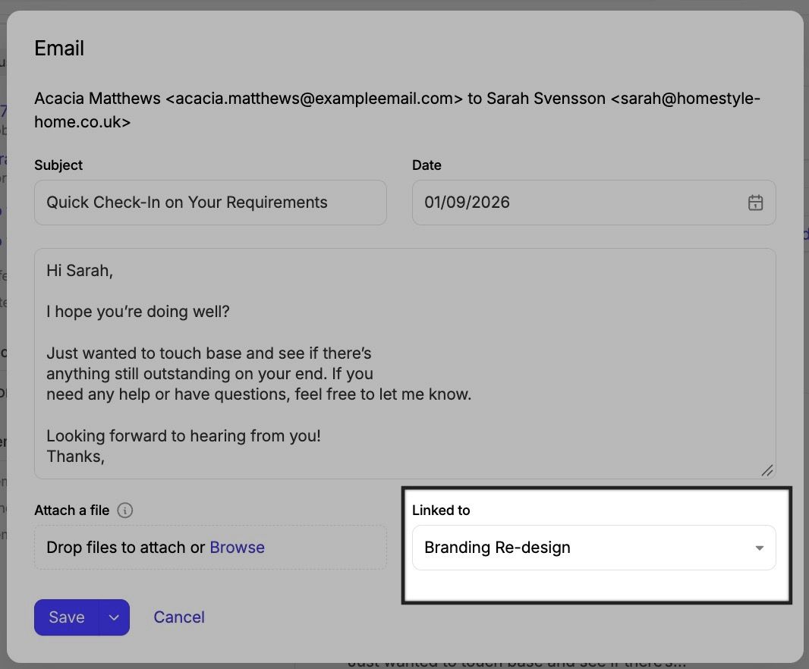
Task: Open the calendar date picker icon
Action: coord(755,203)
